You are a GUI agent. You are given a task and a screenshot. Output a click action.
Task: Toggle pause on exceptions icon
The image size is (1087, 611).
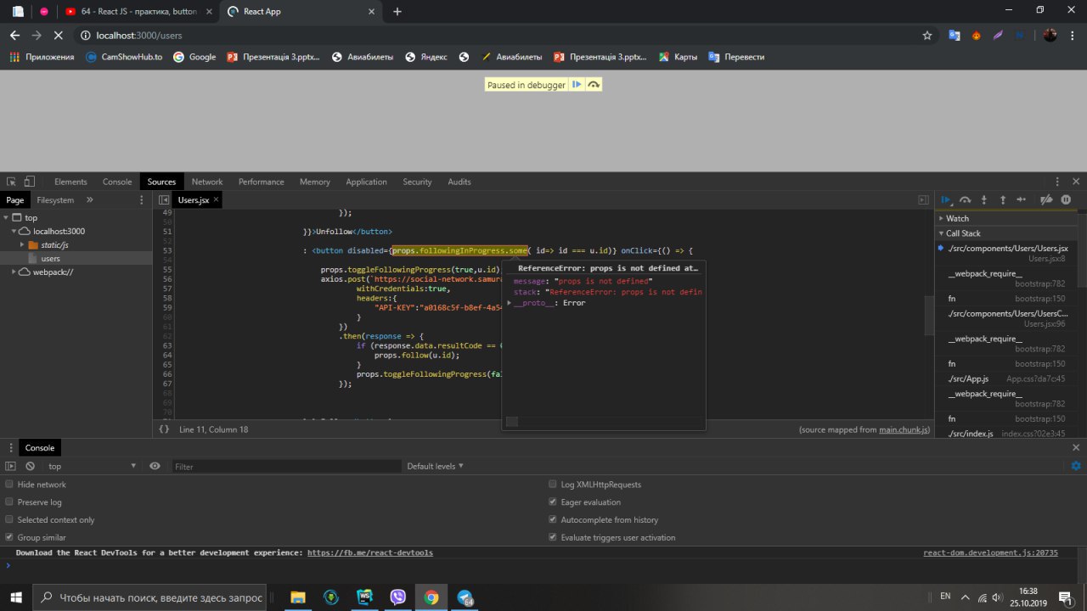[x=1066, y=200]
